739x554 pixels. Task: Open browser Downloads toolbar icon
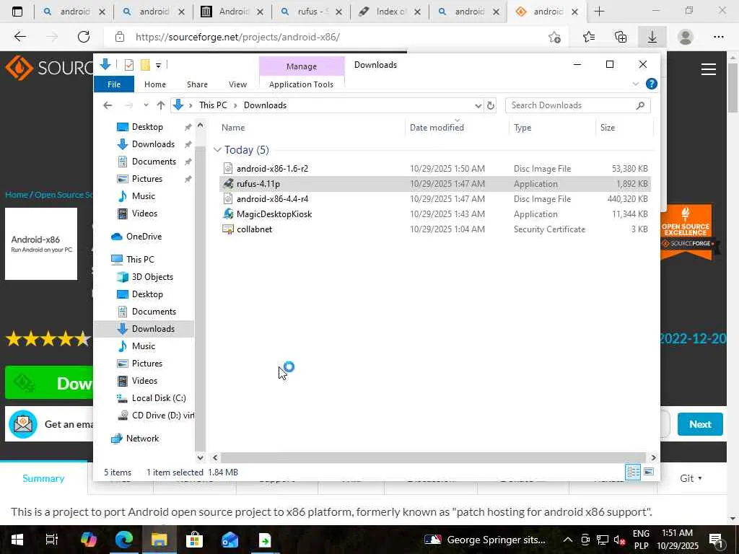pos(652,37)
